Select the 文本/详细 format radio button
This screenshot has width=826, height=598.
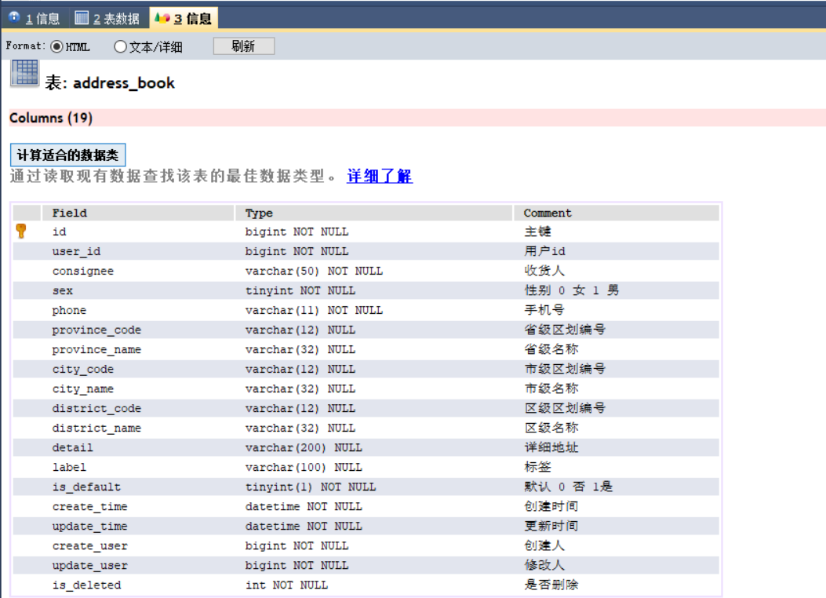120,47
